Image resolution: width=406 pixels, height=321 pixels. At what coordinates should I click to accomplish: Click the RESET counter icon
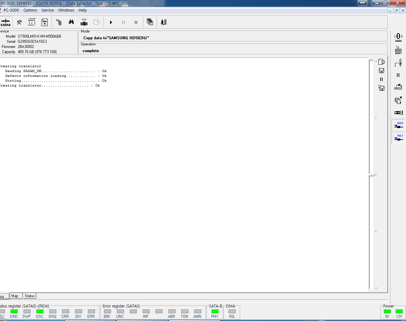click(398, 50)
